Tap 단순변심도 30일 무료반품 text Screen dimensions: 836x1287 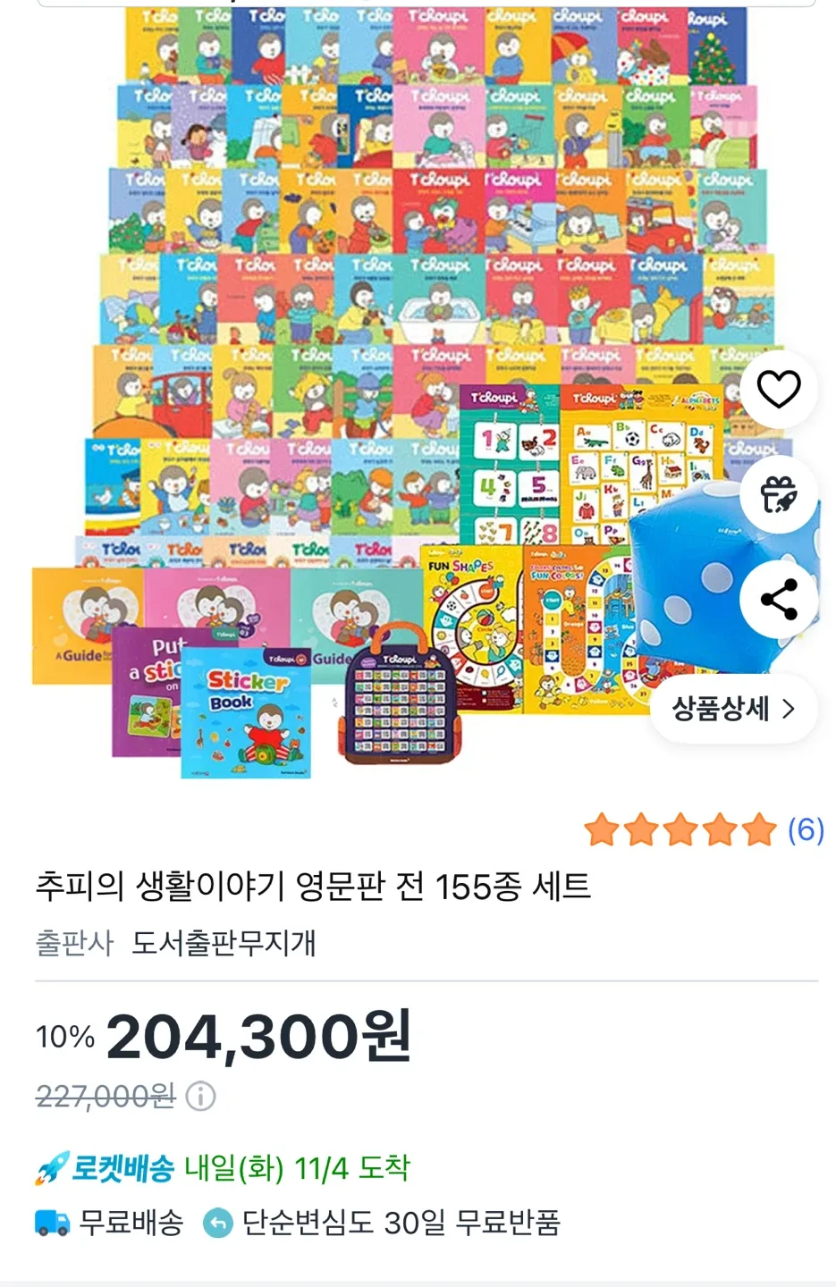(x=401, y=1222)
